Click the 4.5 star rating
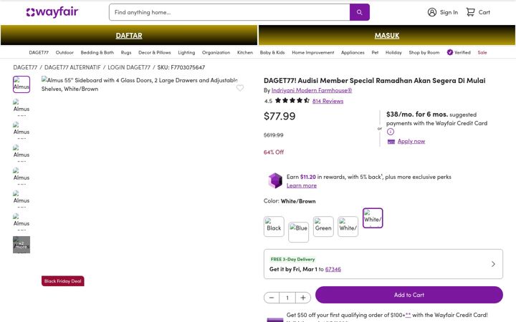The height and width of the screenshot is (322, 516). (x=287, y=101)
